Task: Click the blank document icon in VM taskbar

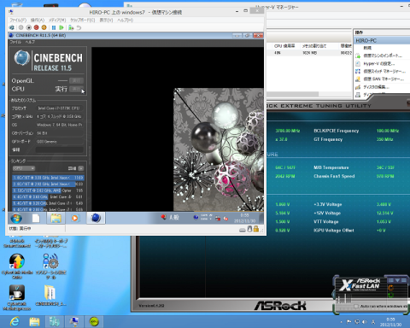Action: 36,219
